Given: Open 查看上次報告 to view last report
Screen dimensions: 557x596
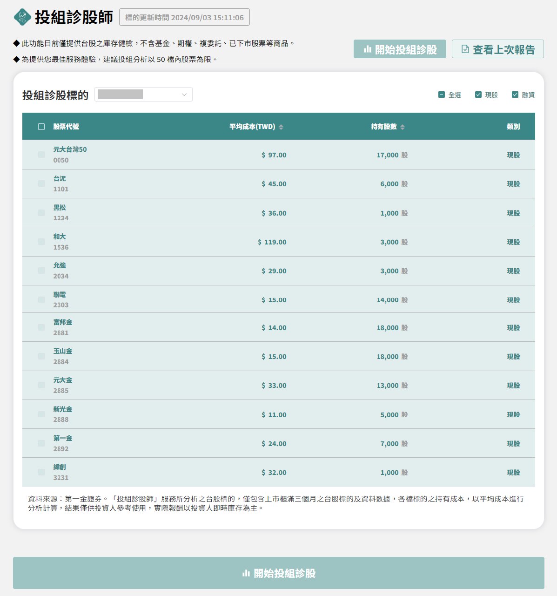Looking at the screenshot, I should coord(497,49).
